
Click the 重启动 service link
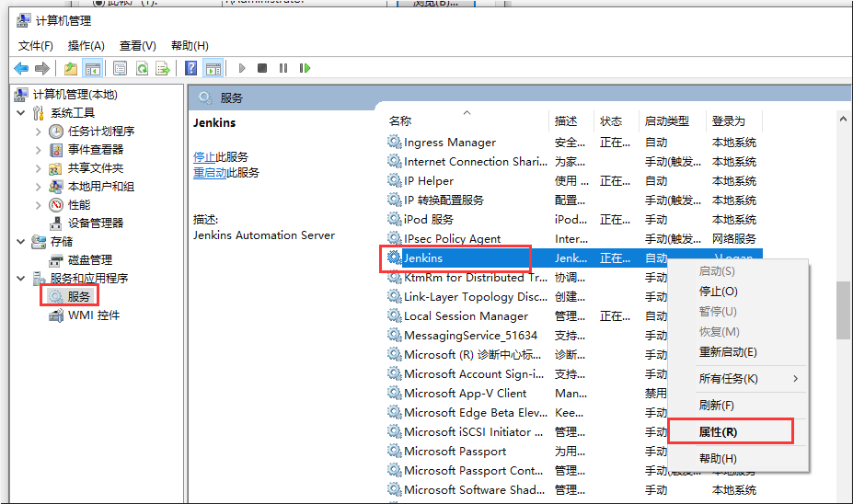click(x=210, y=172)
